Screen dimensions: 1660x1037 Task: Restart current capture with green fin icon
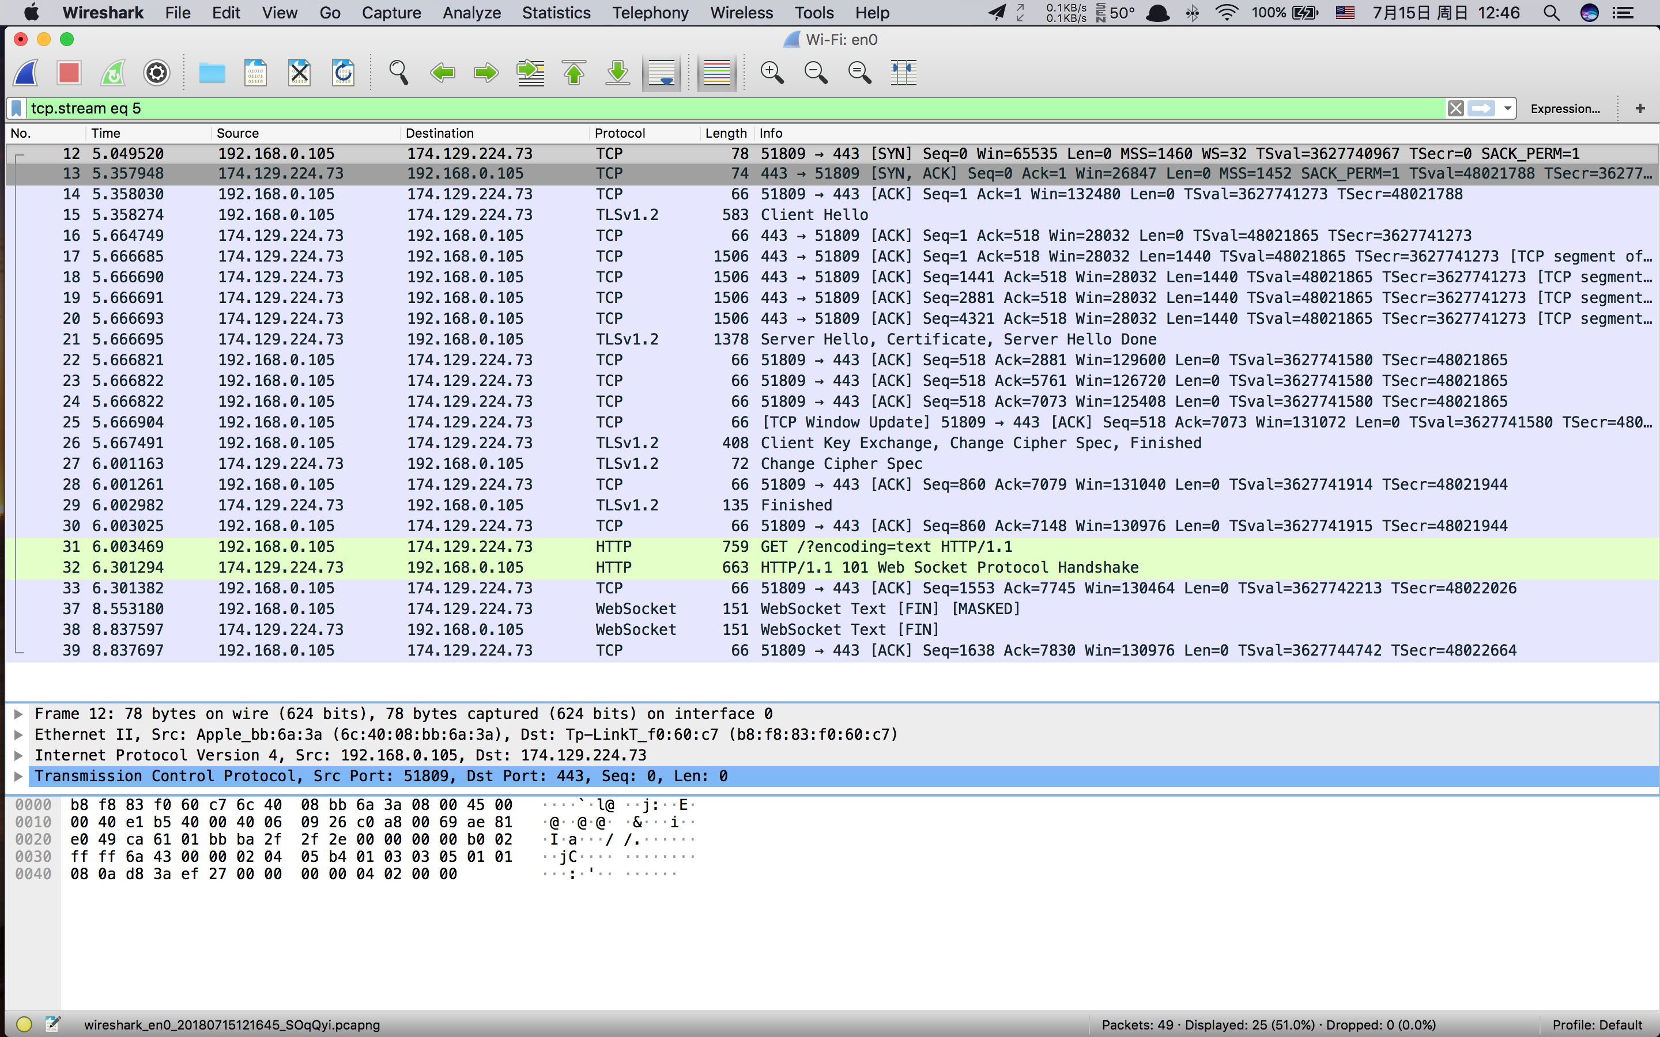113,73
